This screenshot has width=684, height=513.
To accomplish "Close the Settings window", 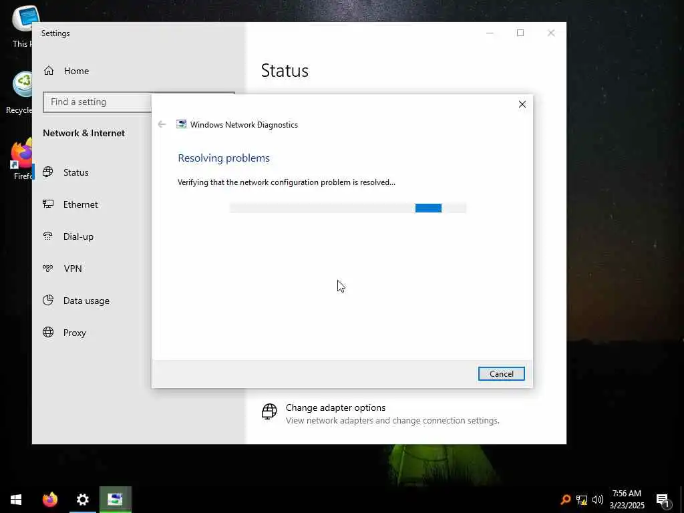I will [x=551, y=33].
